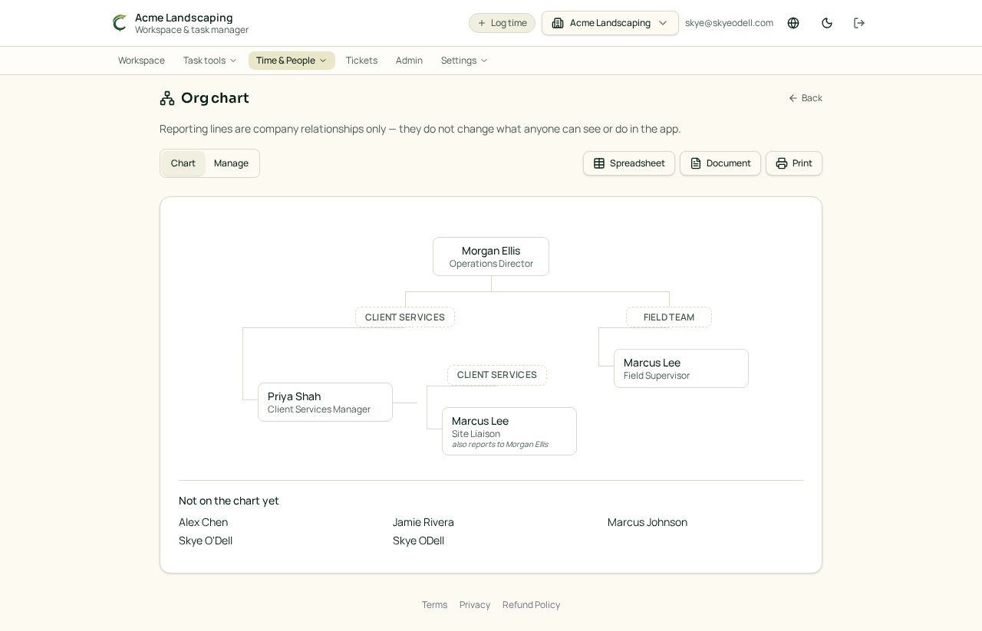
Task: Open the Time & People dropdown chevron
Action: click(x=323, y=61)
